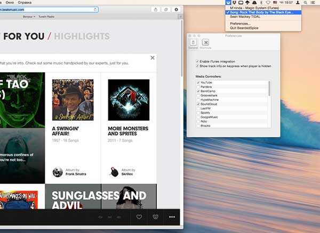Click More Monsters and Sprites album cover
Image resolution: width=320 pixels, height=233 pixels.
coord(129,100)
